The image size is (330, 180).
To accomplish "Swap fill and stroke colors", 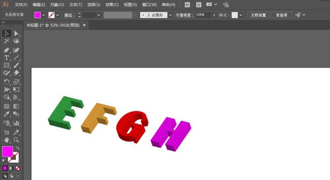I will tap(17, 148).
